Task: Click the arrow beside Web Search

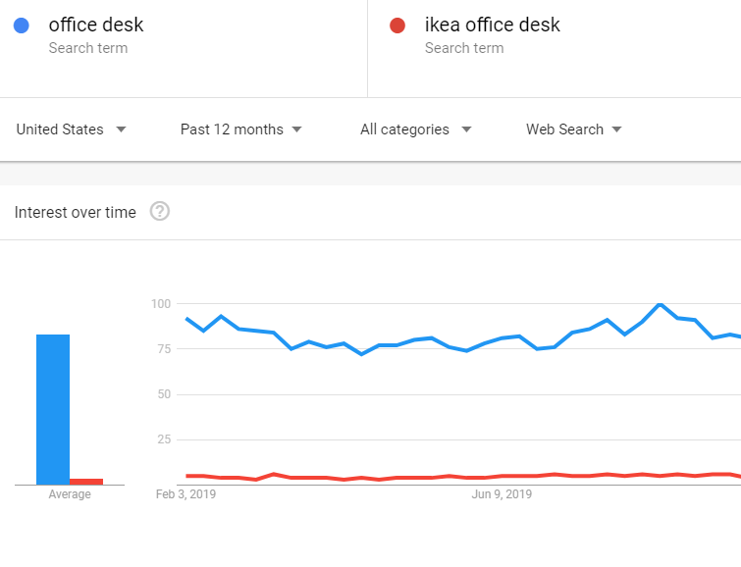Action: point(616,129)
